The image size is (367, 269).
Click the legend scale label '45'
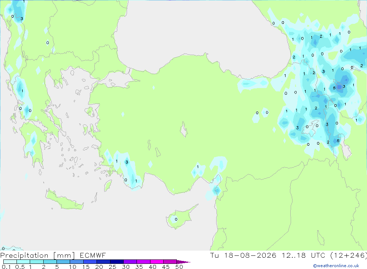[166, 267]
